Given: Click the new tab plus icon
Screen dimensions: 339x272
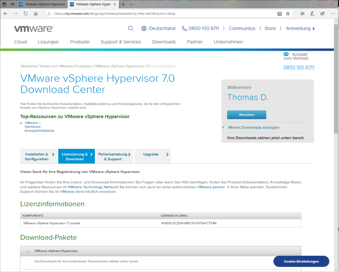Looking at the screenshot, I should click(123, 4).
